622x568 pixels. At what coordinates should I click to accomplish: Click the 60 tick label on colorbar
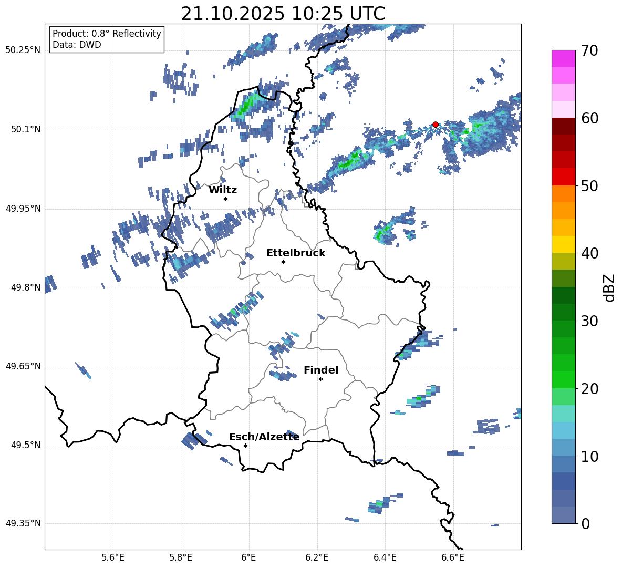[x=589, y=118]
